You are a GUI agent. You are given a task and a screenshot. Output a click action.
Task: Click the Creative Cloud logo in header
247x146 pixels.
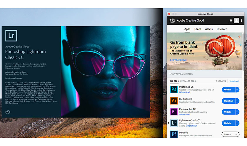pyautogui.click(x=172, y=21)
